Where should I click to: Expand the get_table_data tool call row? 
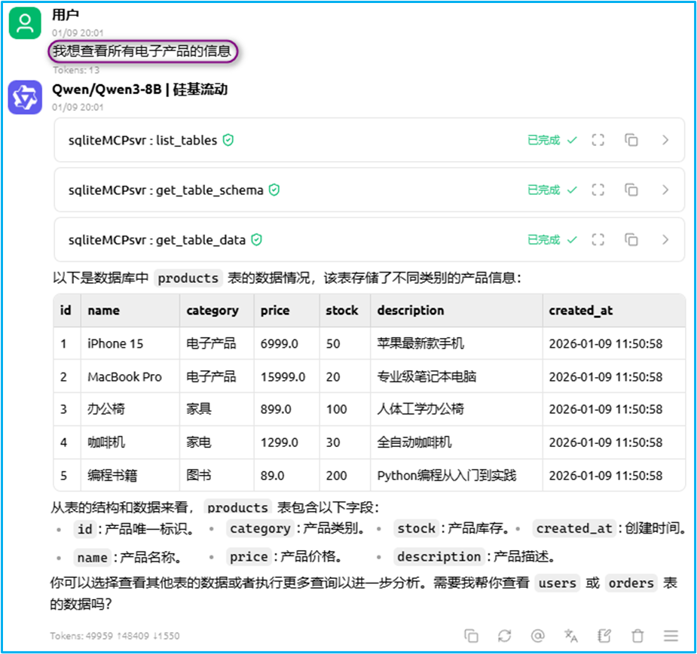tap(665, 240)
